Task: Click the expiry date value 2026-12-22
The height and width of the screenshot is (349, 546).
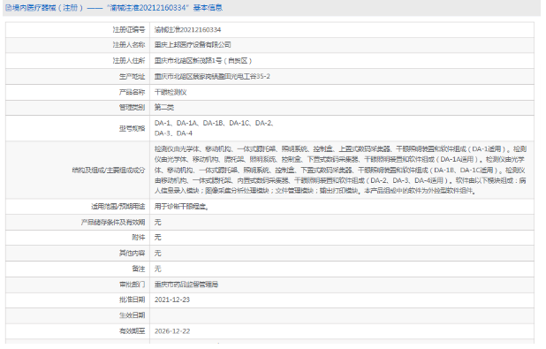Action: 172,331
